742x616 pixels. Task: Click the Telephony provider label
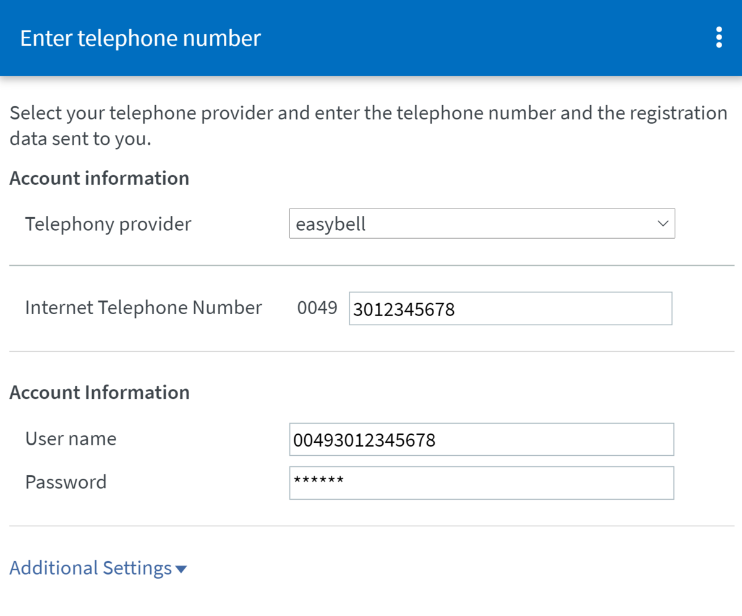pyautogui.click(x=108, y=224)
